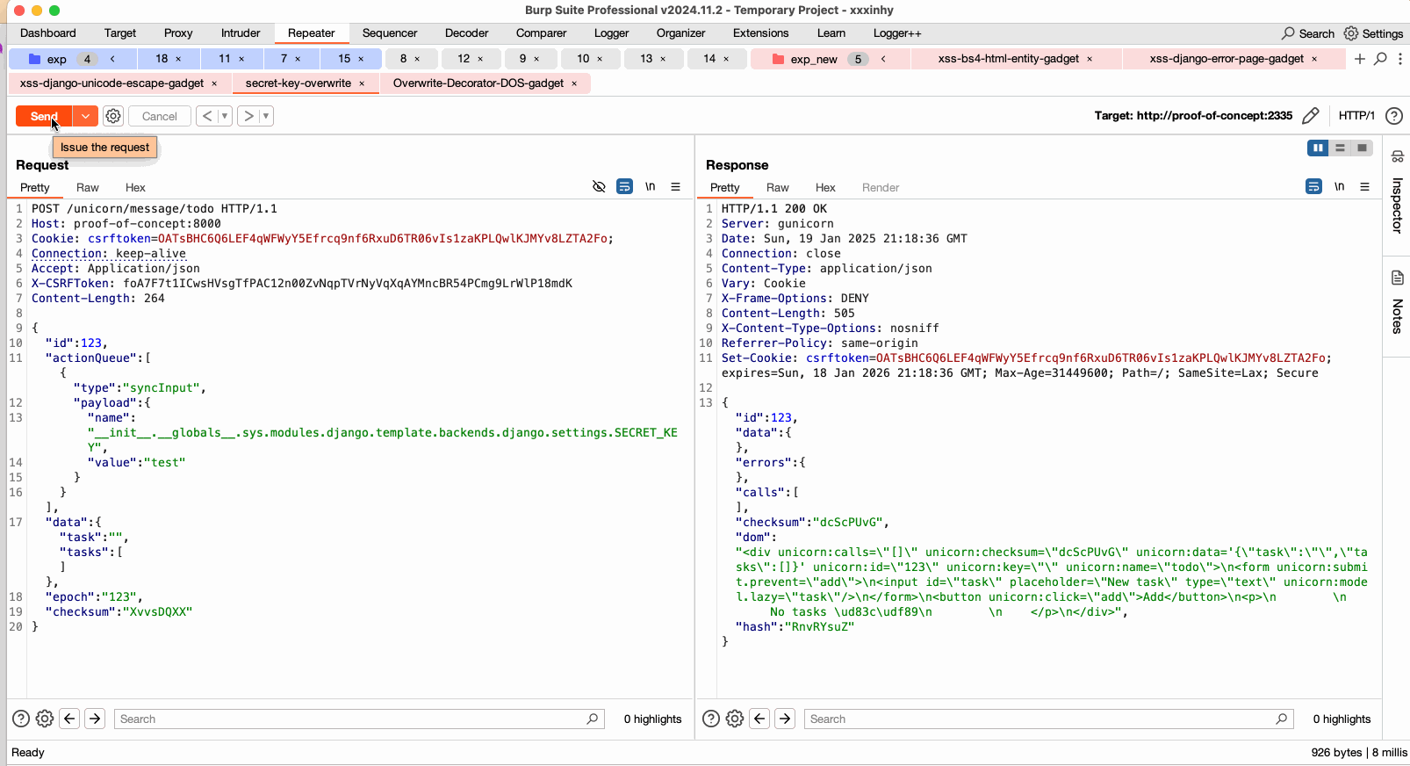Focus the Request search field

click(x=360, y=719)
